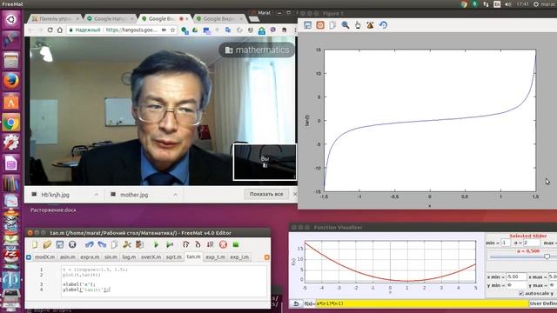The image size is (557, 313).
Task: Click the slider a handle in Function Visualizer
Action: (x=547, y=256)
